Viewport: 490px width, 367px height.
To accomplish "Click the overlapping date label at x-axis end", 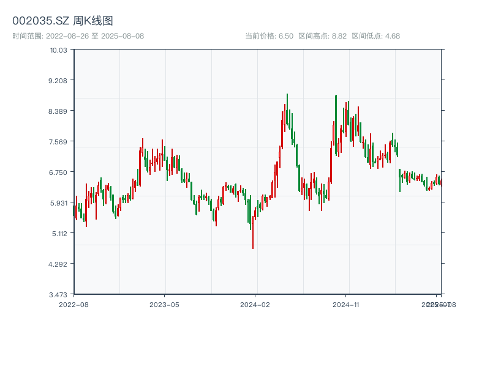I will click(437, 304).
